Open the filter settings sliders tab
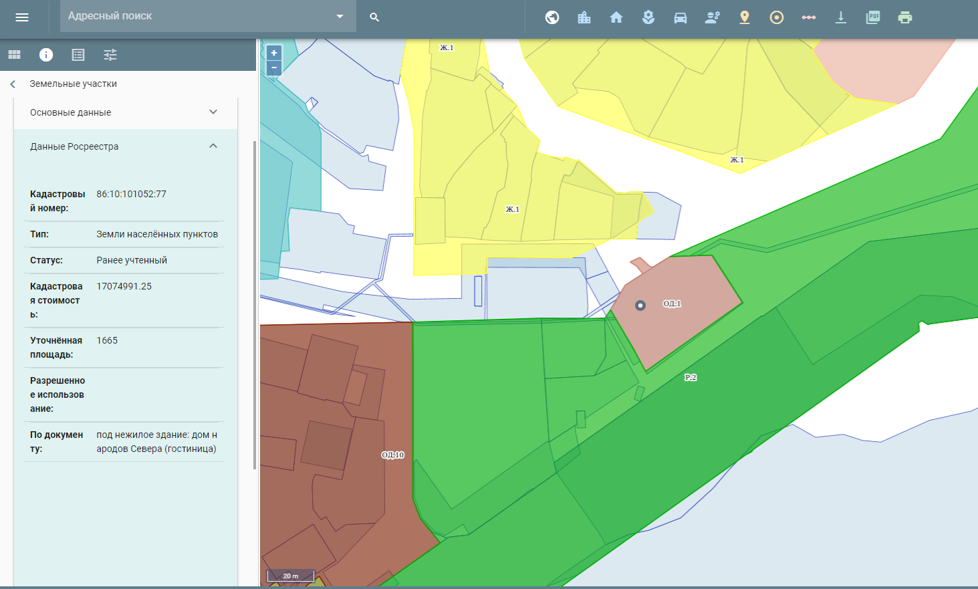This screenshot has width=978, height=589. [x=110, y=55]
